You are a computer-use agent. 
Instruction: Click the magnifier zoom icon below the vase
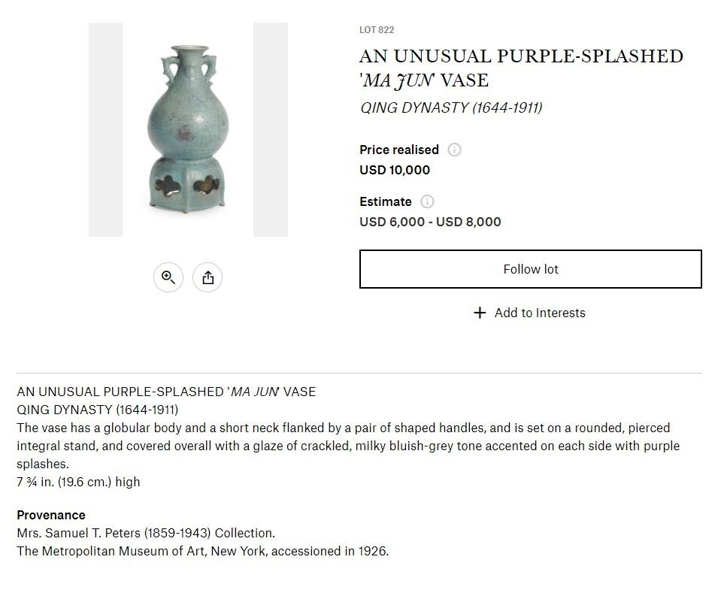click(168, 278)
